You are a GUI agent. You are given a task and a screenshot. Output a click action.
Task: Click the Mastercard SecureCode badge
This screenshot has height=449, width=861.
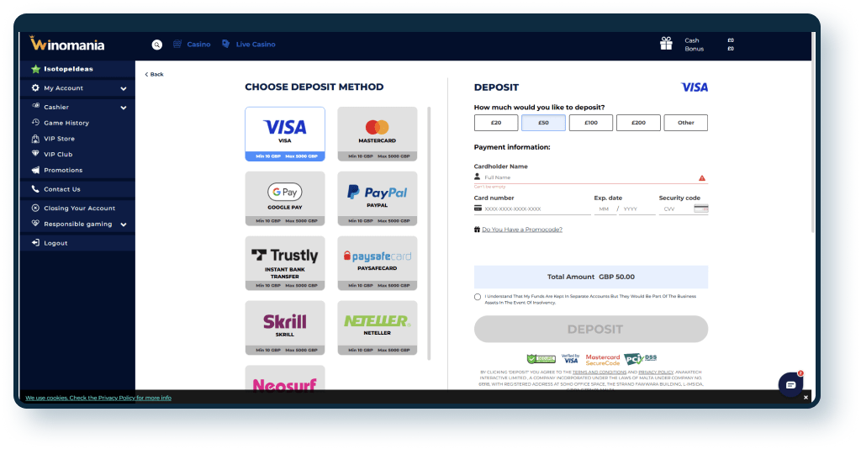(x=602, y=360)
